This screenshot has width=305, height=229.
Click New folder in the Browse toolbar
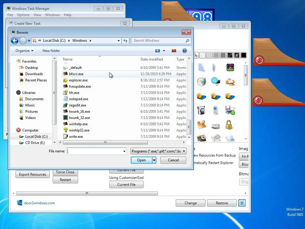pos(51,51)
